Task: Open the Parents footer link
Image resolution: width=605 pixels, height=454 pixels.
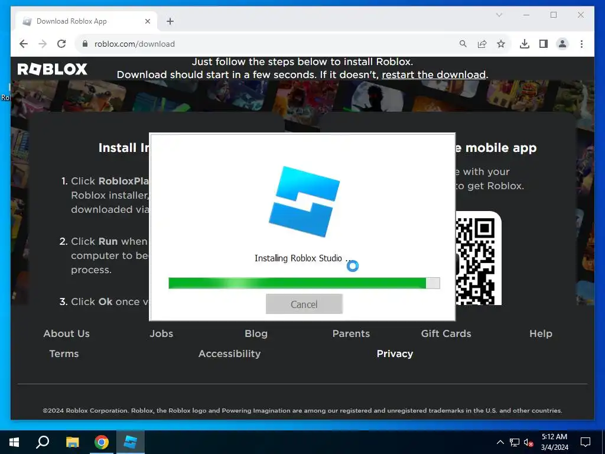Action: click(351, 333)
